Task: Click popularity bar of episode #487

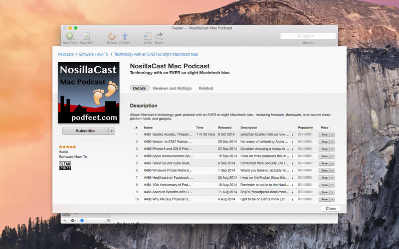Action: pos(305,163)
